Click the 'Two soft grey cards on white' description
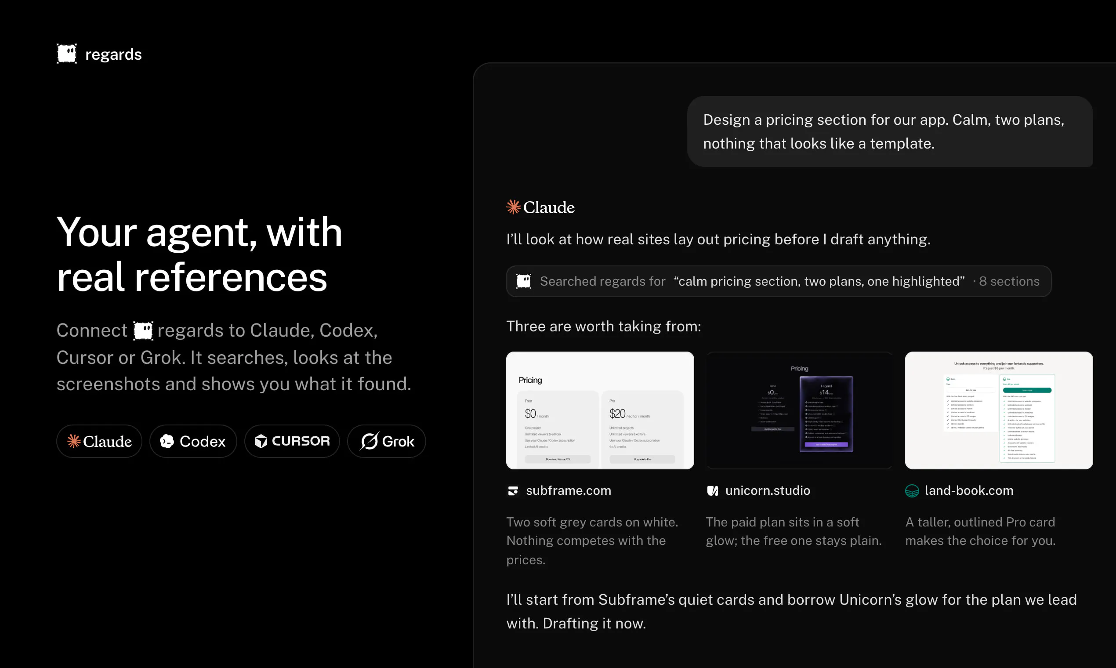1116x668 pixels. tap(592, 541)
